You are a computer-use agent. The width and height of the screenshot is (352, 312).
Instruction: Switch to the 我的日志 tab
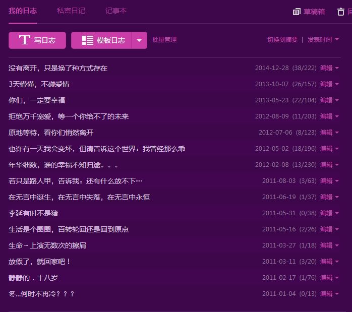[x=23, y=11]
